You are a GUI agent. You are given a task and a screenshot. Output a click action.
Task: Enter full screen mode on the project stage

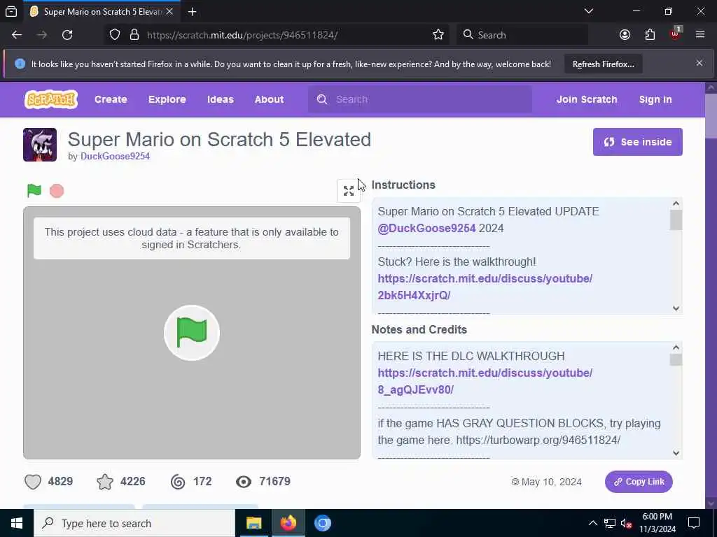[x=349, y=191]
